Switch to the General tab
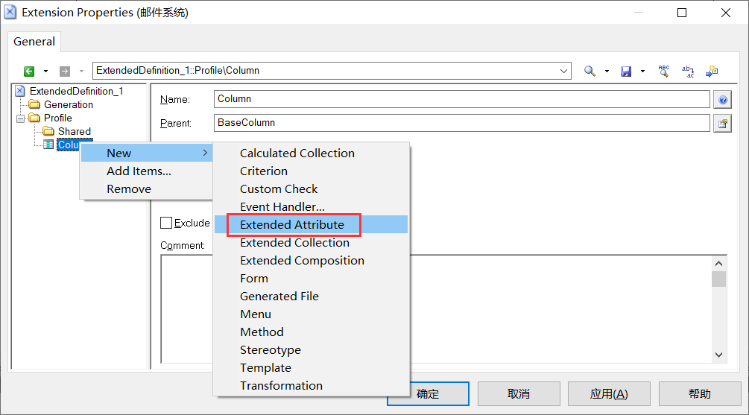Viewport: 749px width, 415px height. 34,42
